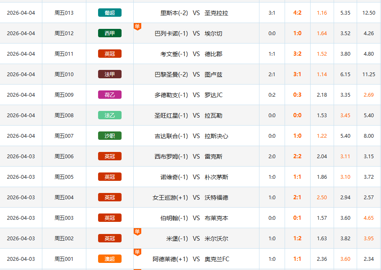The height and width of the screenshot is (270, 381).
Task: Click the 单 tag on the 巴列卡诺 row
Action: 137,26
